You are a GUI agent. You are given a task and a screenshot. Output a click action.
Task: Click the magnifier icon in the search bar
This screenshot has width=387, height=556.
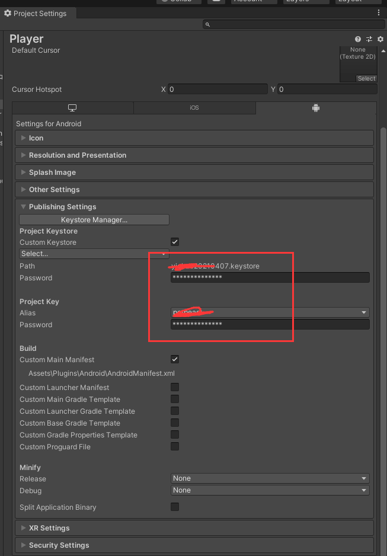(x=207, y=25)
